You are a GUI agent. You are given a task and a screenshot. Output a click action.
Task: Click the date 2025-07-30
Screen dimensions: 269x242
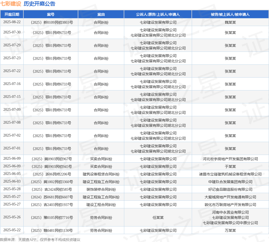12,32
